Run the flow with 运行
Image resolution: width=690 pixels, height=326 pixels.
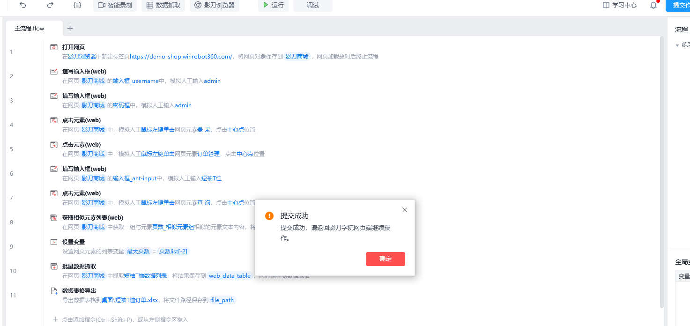273,5
